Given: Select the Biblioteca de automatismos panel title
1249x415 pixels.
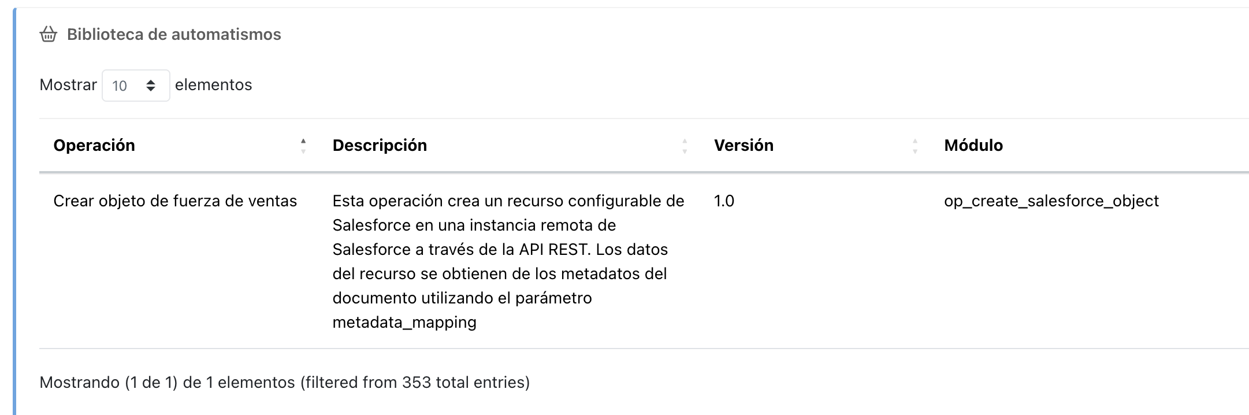Looking at the screenshot, I should (x=174, y=35).
